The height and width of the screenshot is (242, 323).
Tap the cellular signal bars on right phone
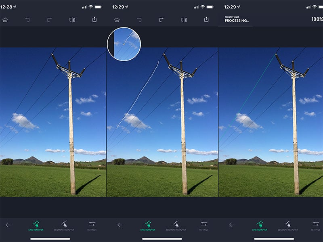point(308,7)
